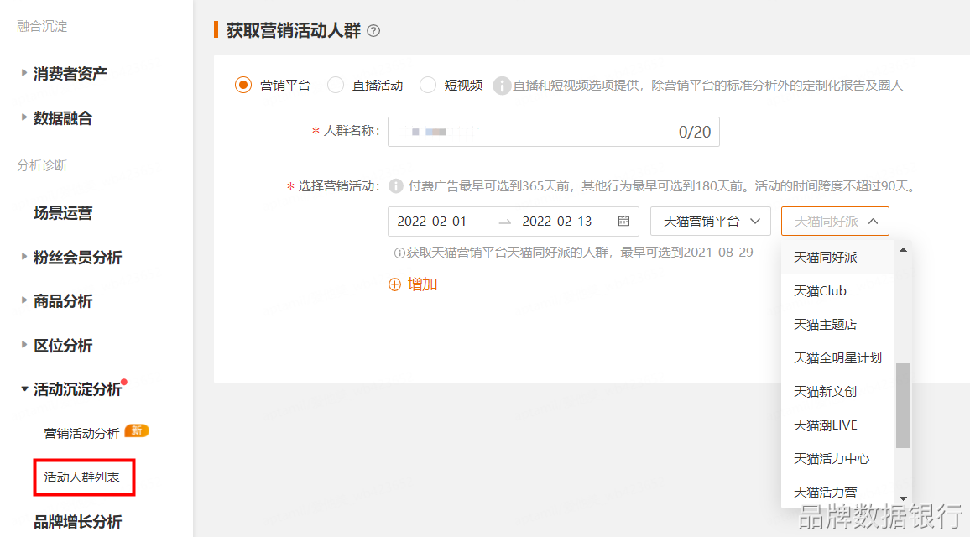Click the plus circle icon beside 增加
Screen dimensions: 970x537
click(x=394, y=284)
